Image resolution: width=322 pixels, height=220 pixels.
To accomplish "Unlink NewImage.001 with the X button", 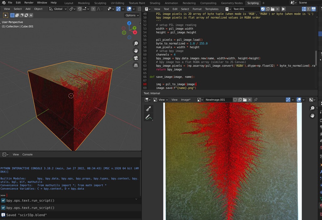I will tap(249, 100).
